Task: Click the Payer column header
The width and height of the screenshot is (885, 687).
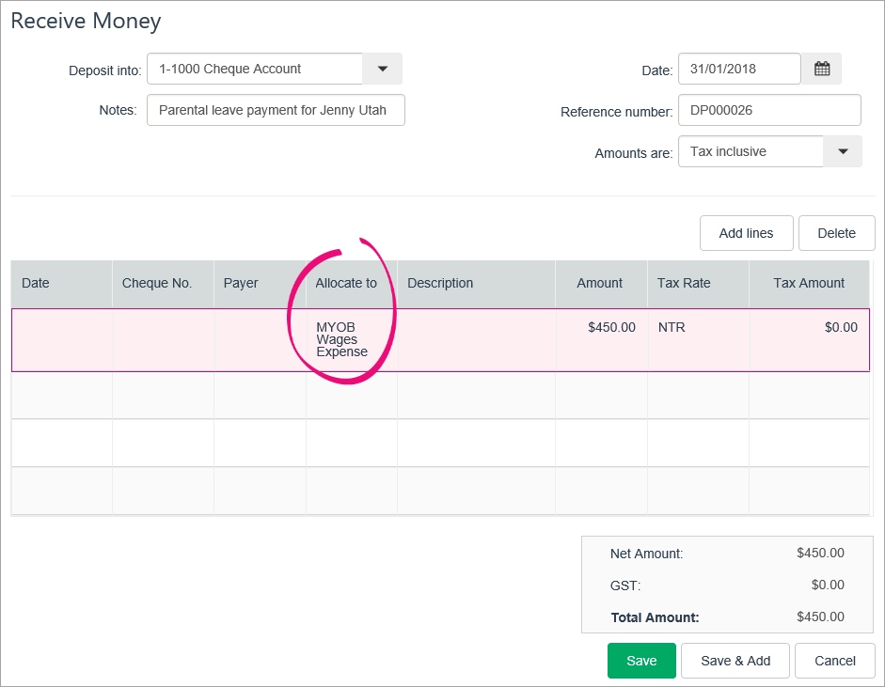Action: [x=241, y=283]
